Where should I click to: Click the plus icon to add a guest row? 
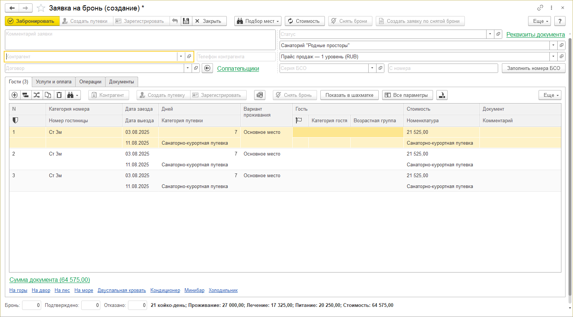pyautogui.click(x=15, y=95)
